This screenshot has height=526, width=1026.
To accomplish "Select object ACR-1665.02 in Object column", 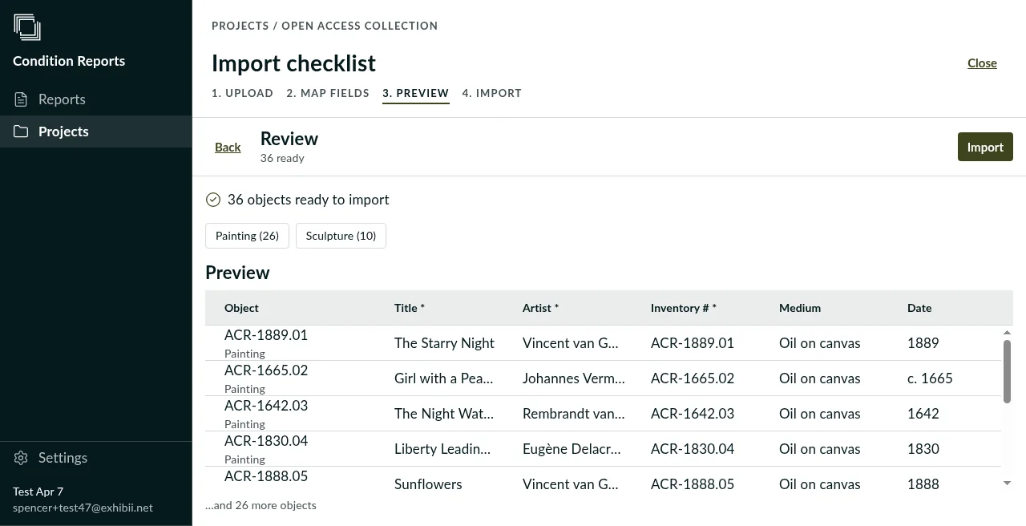I will [x=266, y=370].
